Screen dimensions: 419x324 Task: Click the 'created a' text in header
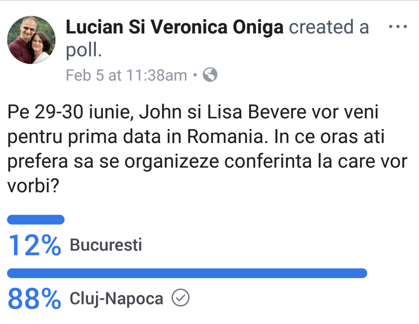pyautogui.click(x=329, y=27)
